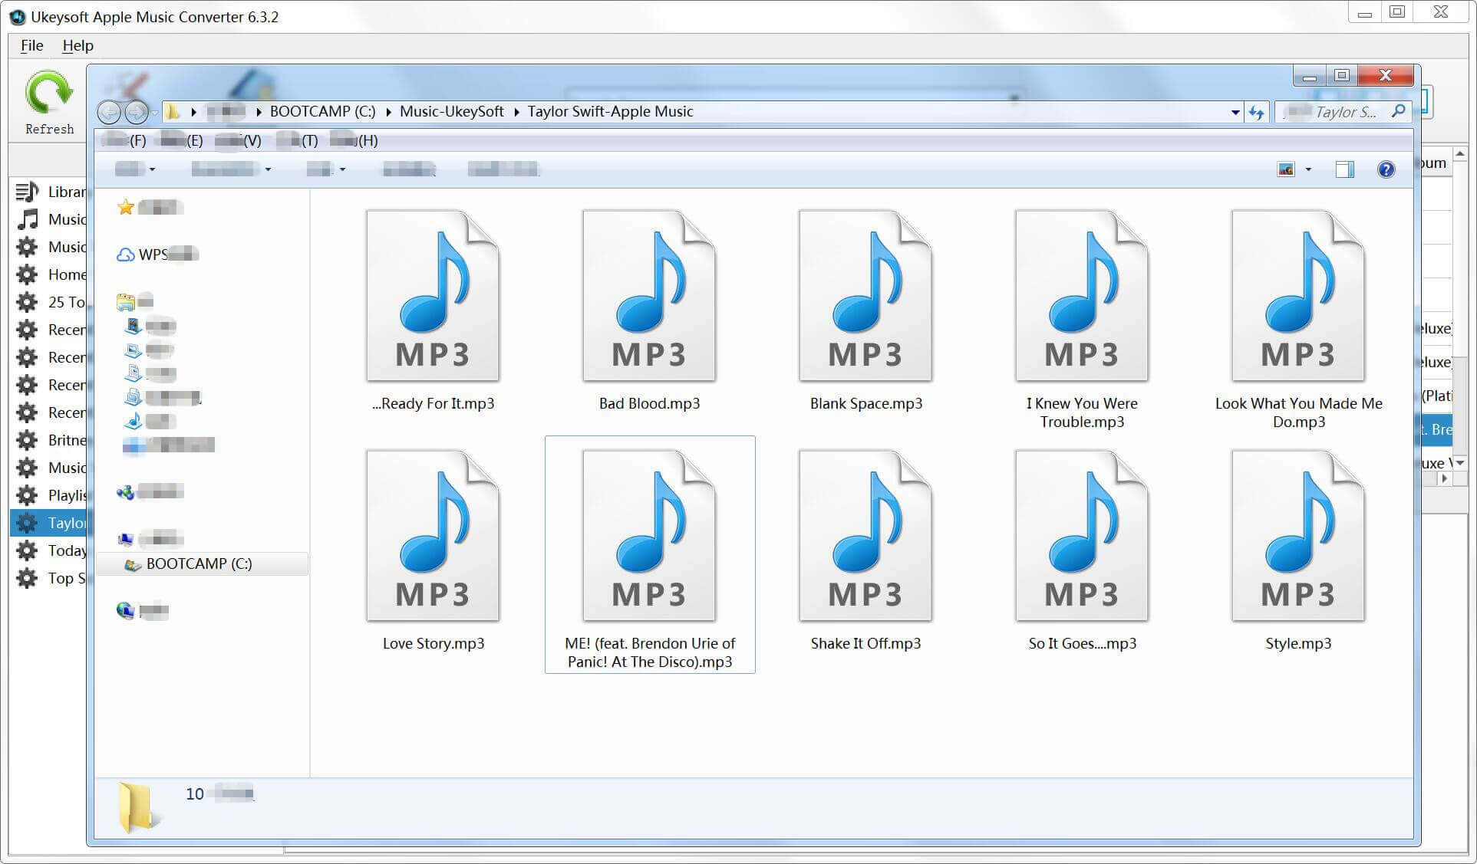
Task: Expand arrow after Music-UkeySoft in path
Action: coord(516,112)
